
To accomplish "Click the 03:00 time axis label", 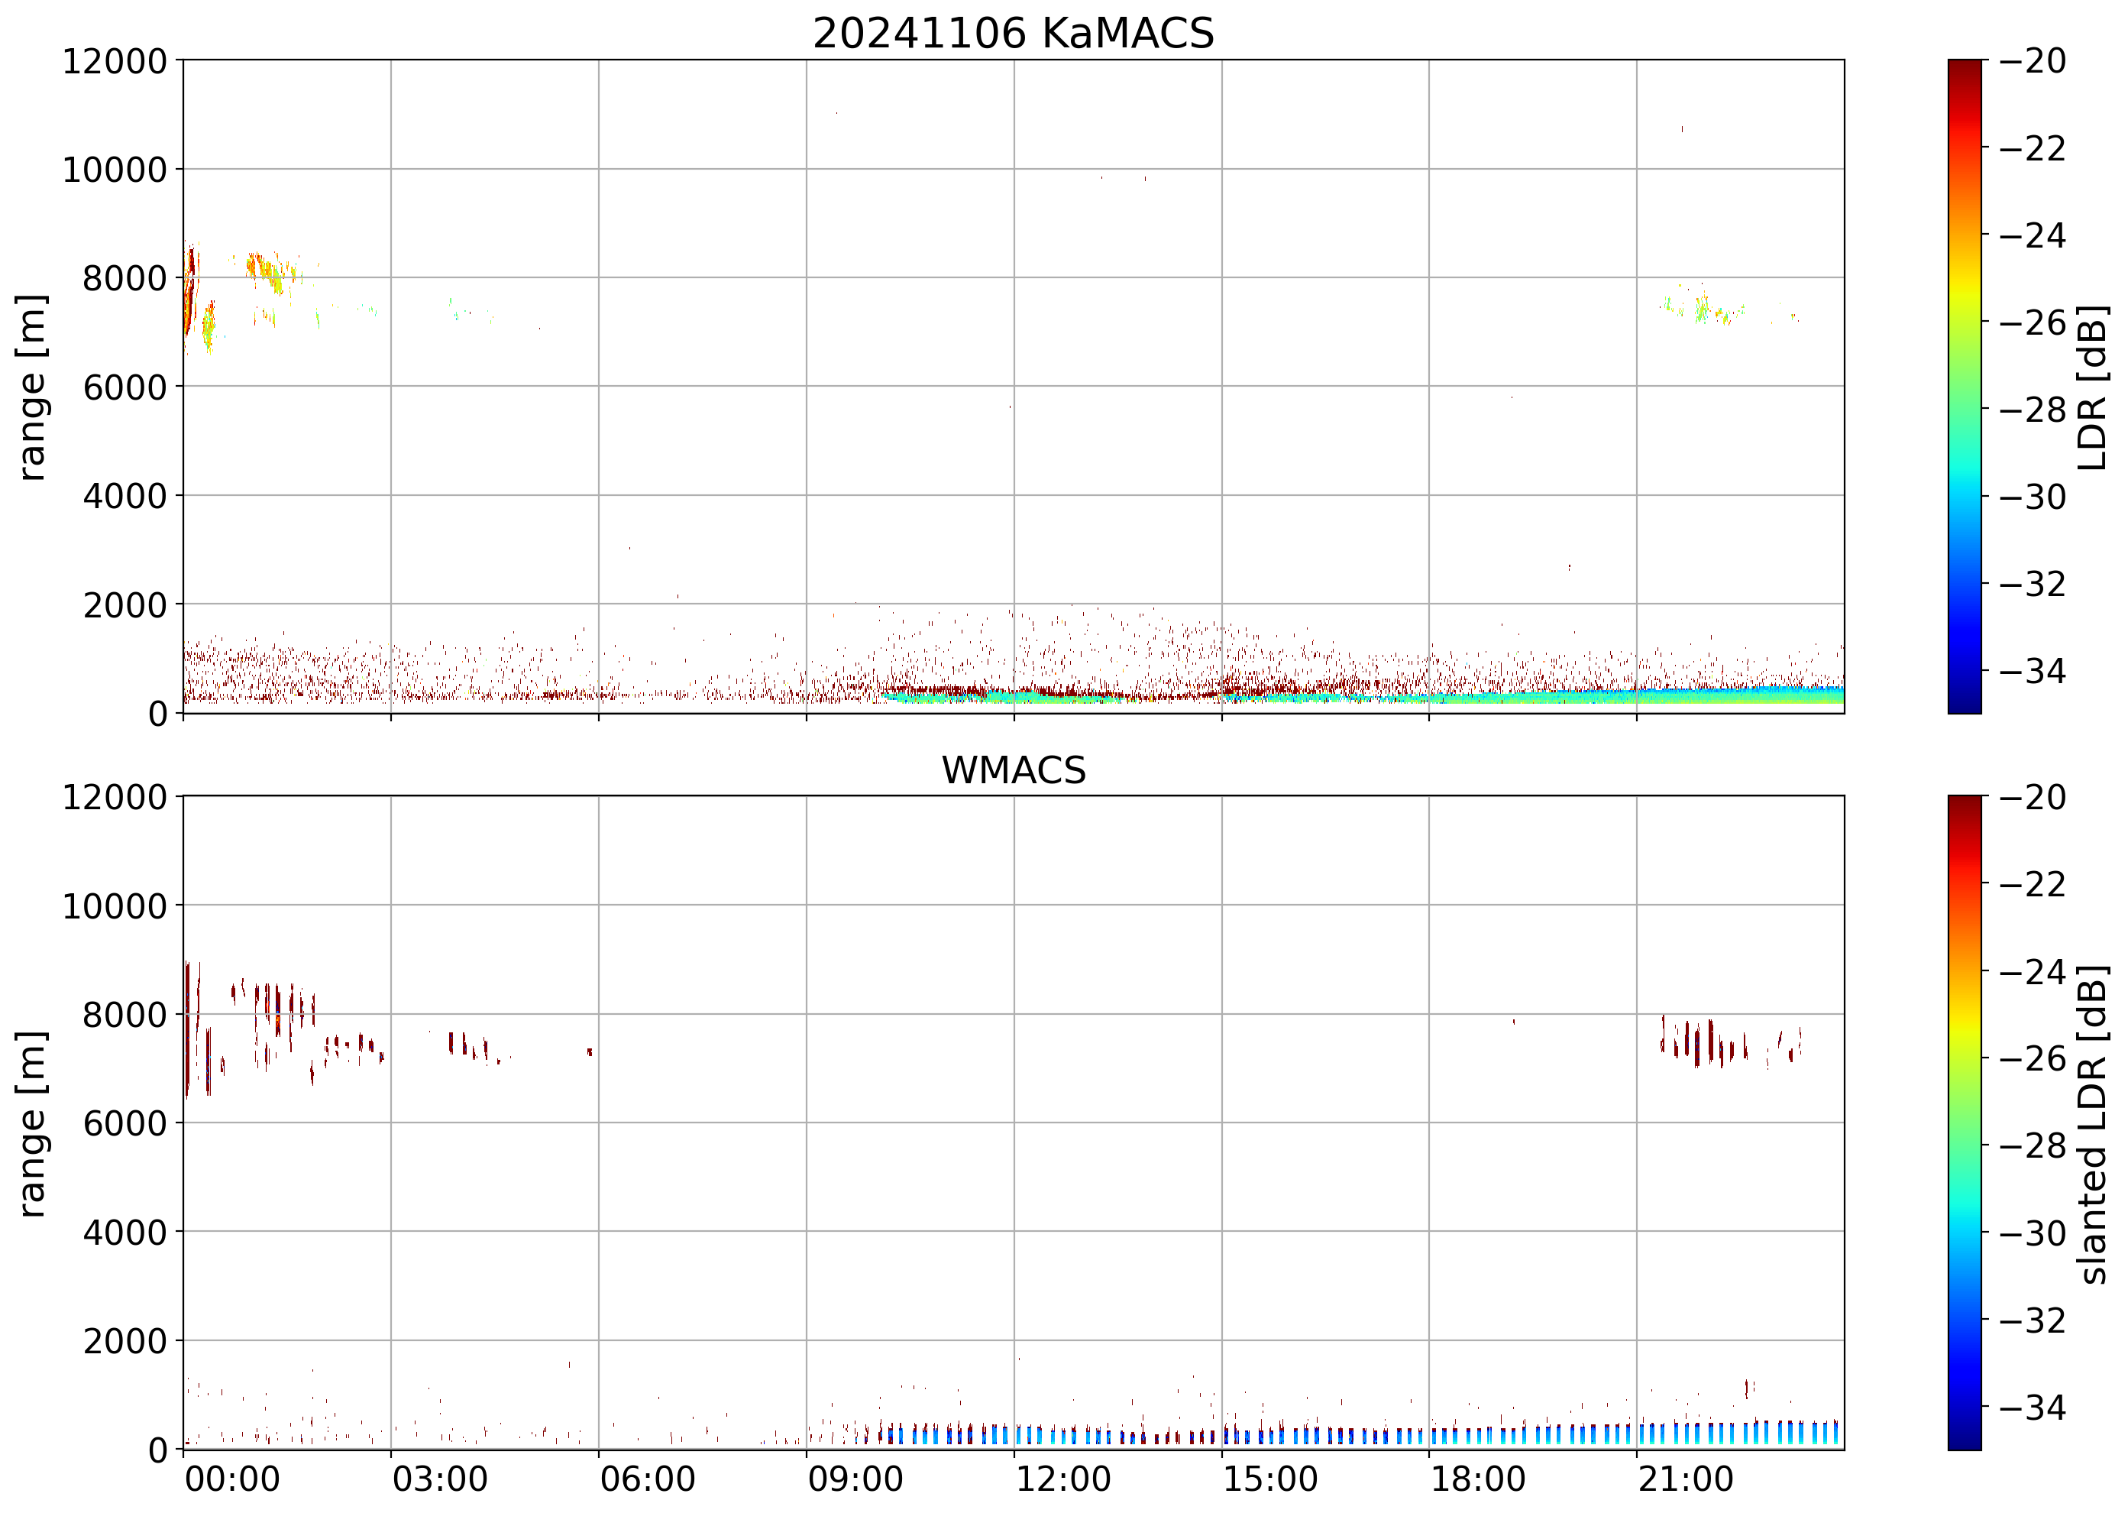I will [x=439, y=1479].
